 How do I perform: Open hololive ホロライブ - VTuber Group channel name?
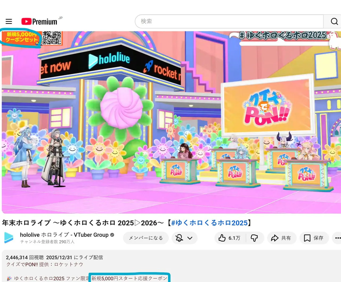[x=64, y=235]
